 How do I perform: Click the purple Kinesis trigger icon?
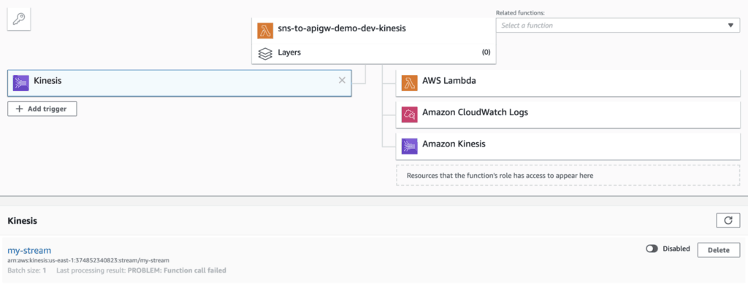[x=21, y=83]
